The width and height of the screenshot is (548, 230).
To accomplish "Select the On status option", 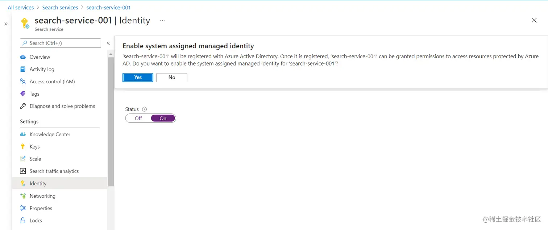I will coord(163,118).
